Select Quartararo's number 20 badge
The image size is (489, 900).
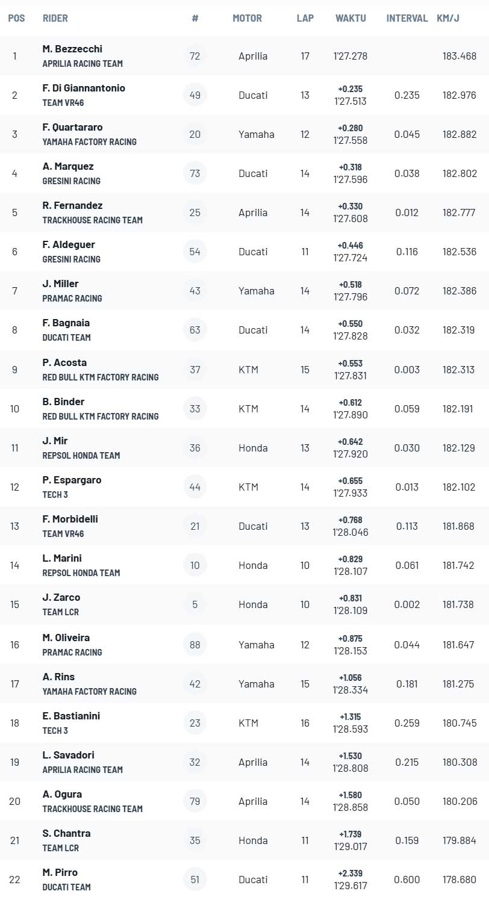coord(195,134)
